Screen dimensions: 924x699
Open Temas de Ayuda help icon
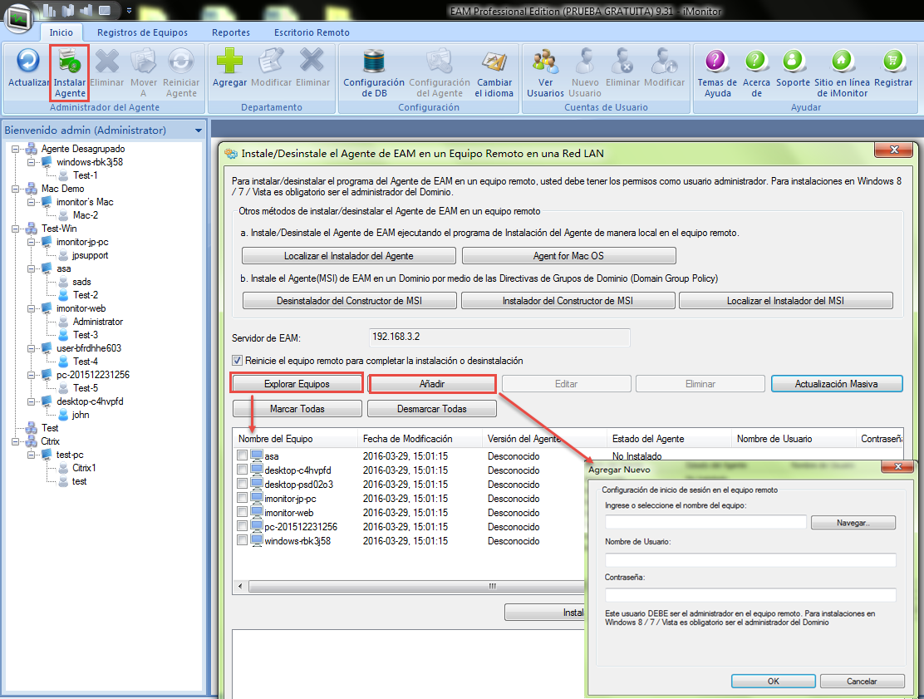click(716, 62)
